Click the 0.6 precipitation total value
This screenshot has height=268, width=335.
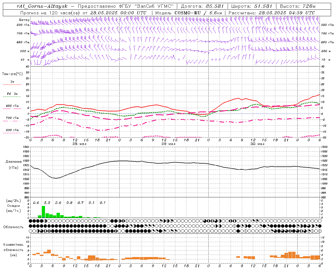(x=36, y=203)
